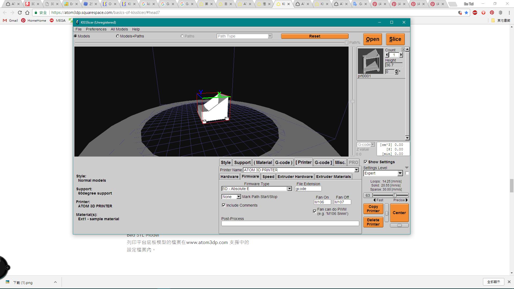Increase model count with right arrow
Image resolution: width=514 pixels, height=289 pixels.
(401, 55)
